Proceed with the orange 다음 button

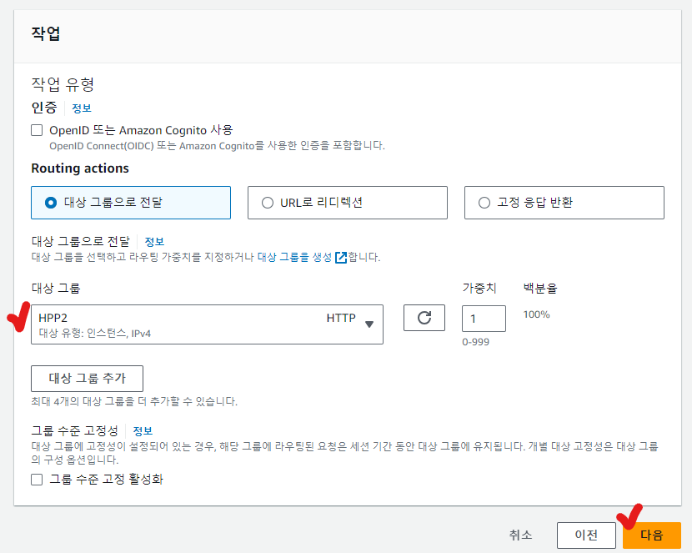click(651, 535)
